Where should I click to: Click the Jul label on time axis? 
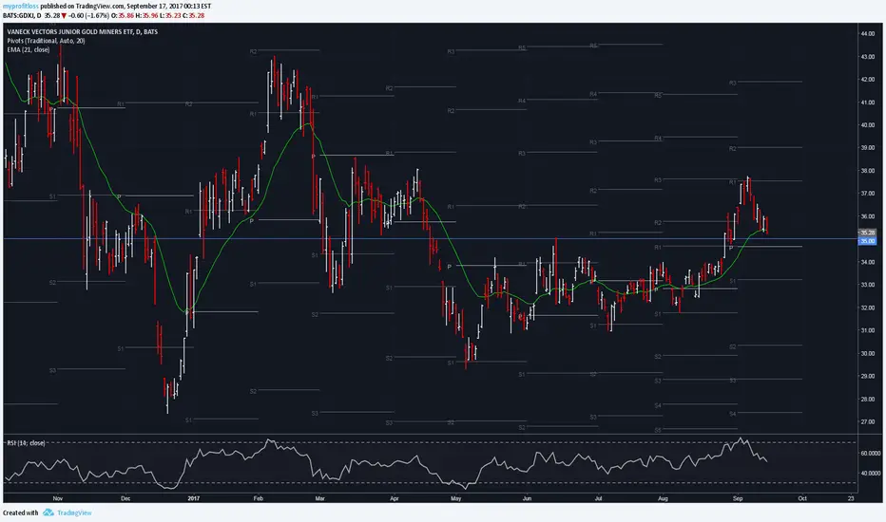click(598, 498)
